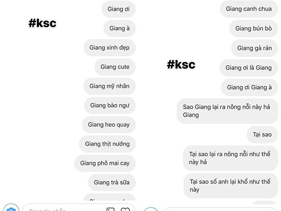The image size is (281, 211).
Task: Tap the "Giang gà rán" message bubble
Action: [254, 48]
